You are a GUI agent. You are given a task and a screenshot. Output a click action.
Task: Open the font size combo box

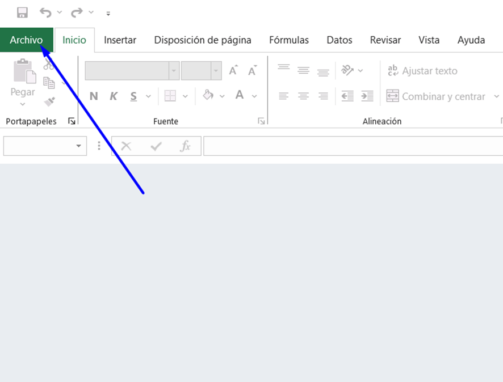[202, 70]
